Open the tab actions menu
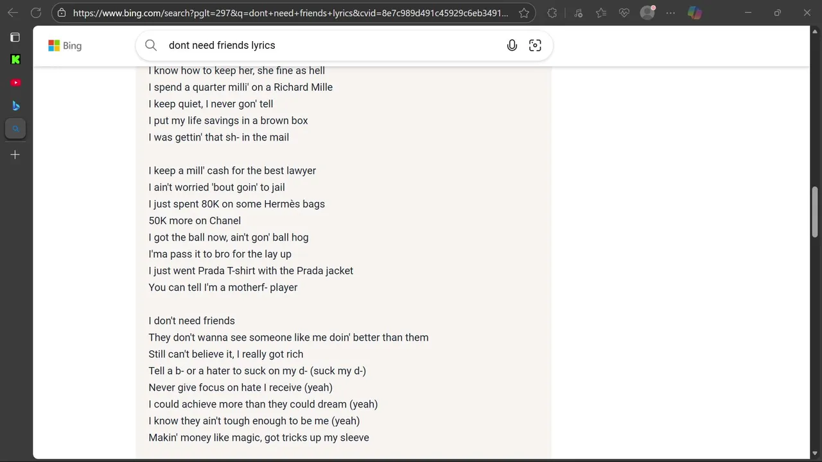The height and width of the screenshot is (462, 822). pos(15,37)
